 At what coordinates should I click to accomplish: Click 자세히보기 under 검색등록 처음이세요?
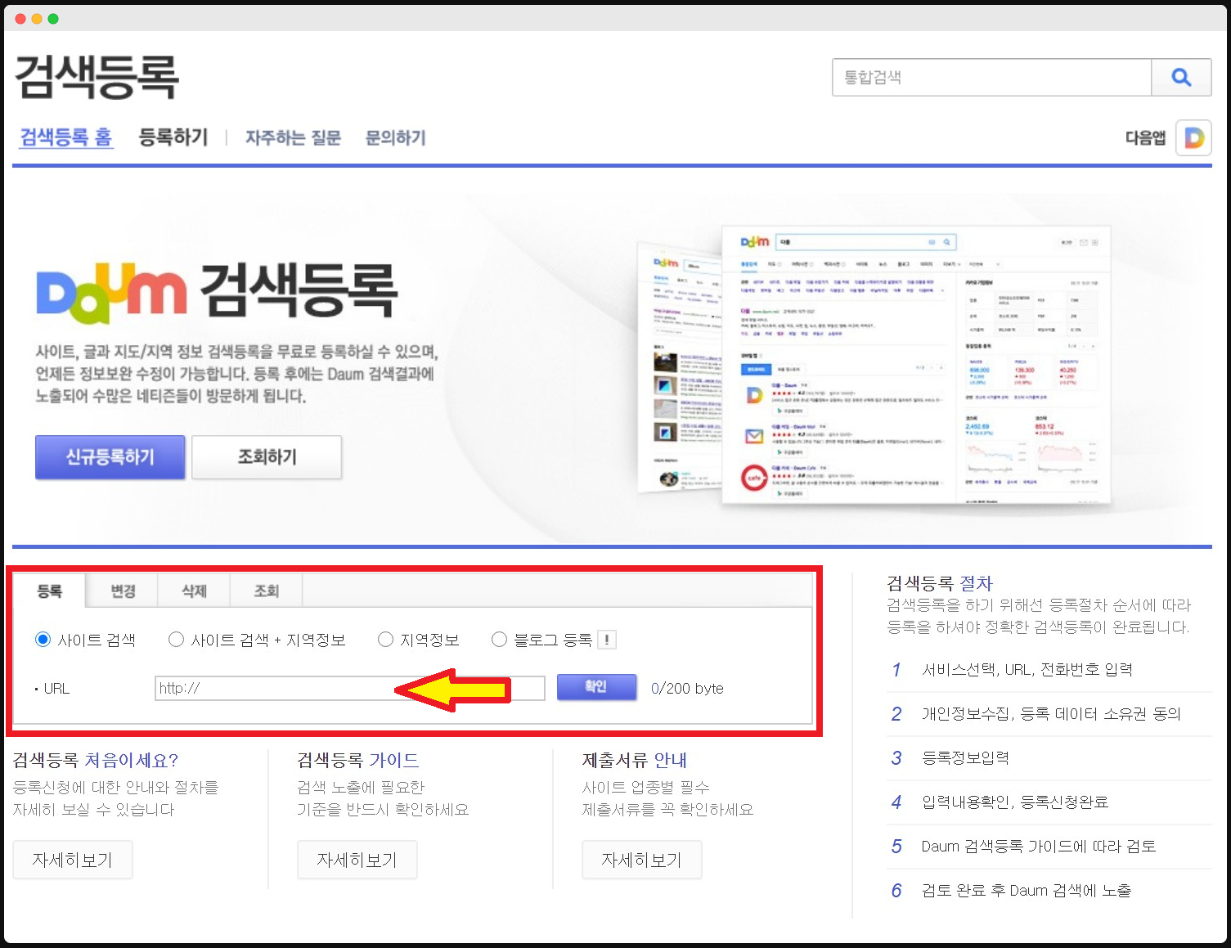tap(73, 860)
